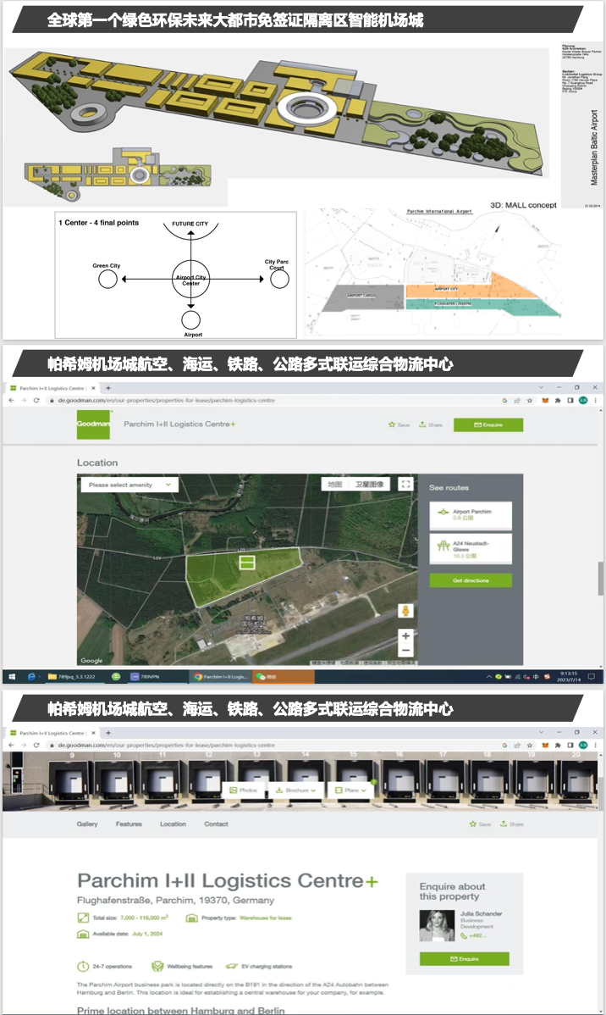Go back in the lower browser window
Image resolution: width=606 pixels, height=1015 pixels.
11,745
